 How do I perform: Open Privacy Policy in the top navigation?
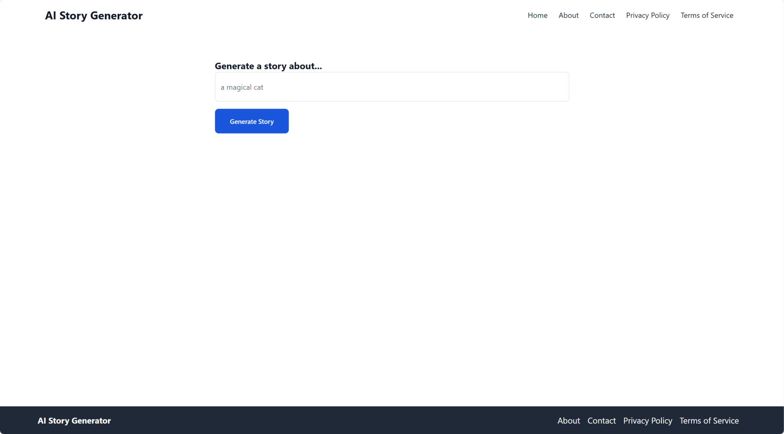[648, 15]
